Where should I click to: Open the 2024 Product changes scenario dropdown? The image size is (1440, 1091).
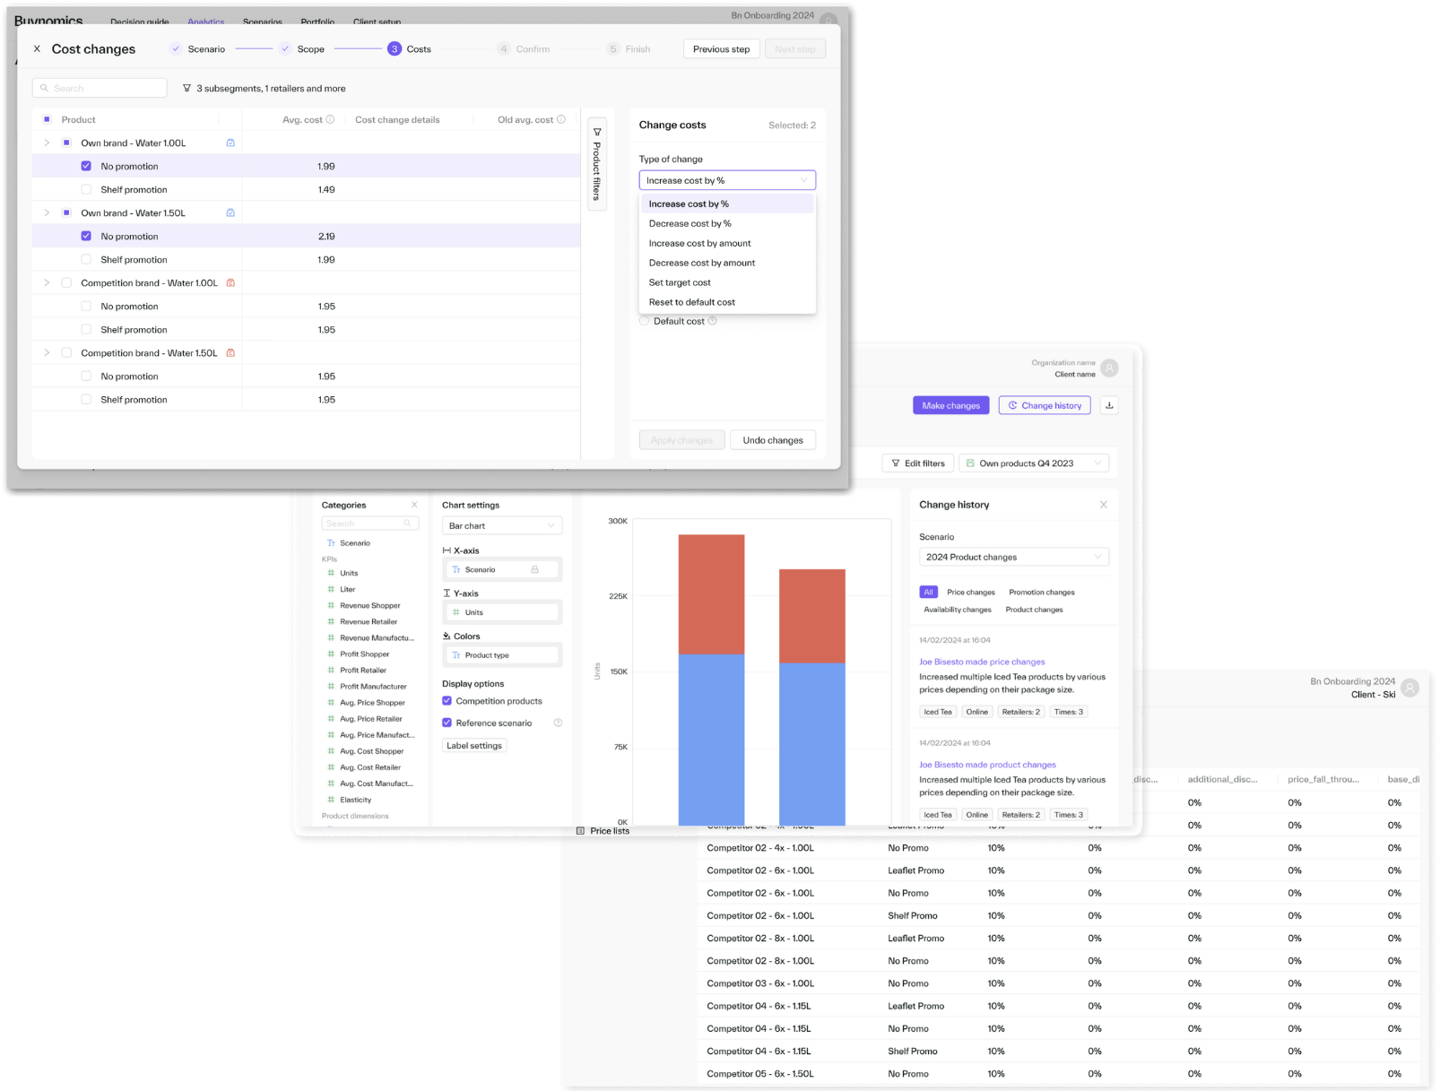point(1013,557)
